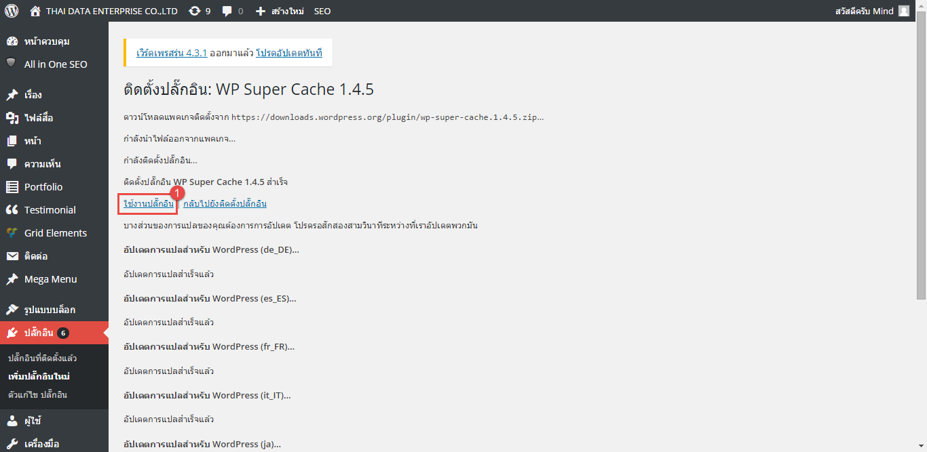Open the site home icon
Screen dimensions: 927x452
click(35, 11)
